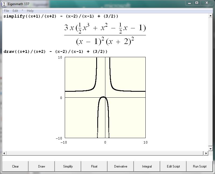The height and width of the screenshot is (174, 215).
Task: Click the vertical scrollbar up arrow
Action: tap(211, 16)
